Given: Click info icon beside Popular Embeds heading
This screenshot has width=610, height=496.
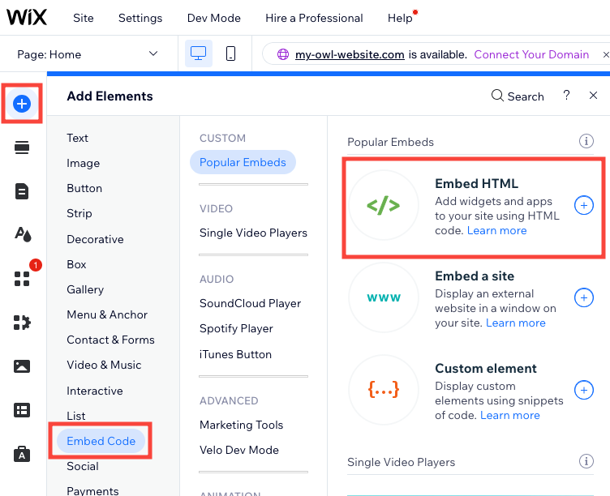Looking at the screenshot, I should pos(586,142).
